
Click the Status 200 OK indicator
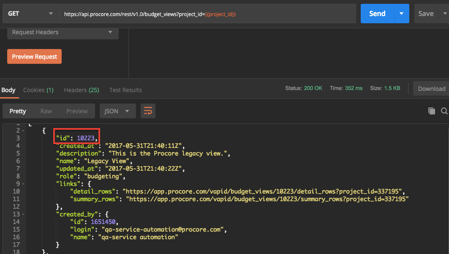304,88
